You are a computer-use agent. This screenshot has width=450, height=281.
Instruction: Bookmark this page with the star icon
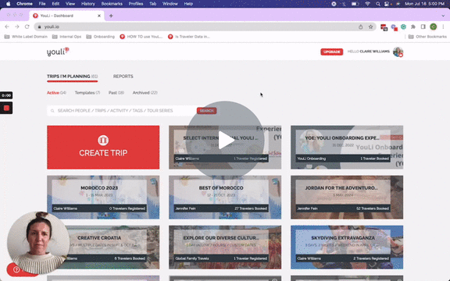click(370, 27)
